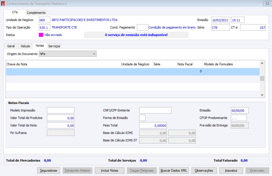Switch to the Complemento tab

pyautogui.click(x=36, y=12)
